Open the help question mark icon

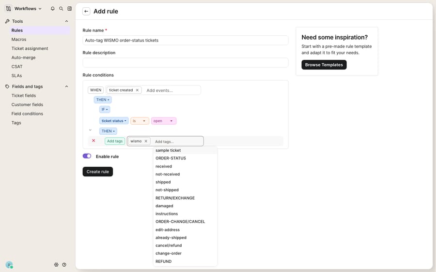coord(64,265)
